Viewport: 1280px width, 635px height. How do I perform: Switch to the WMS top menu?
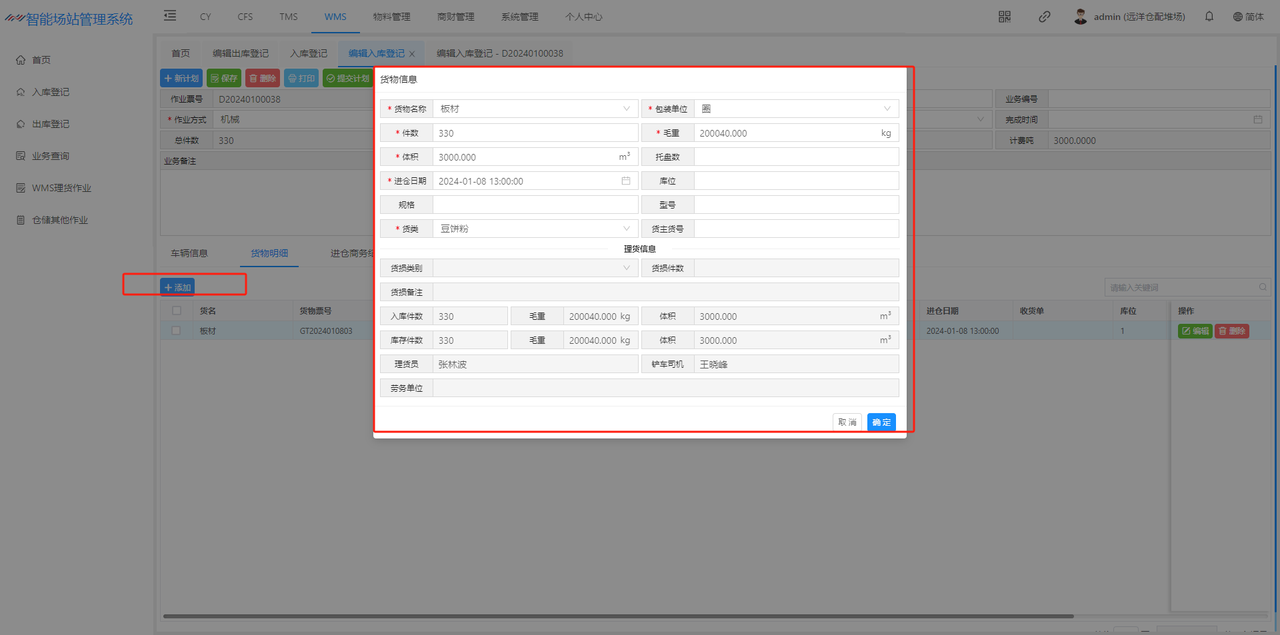[x=335, y=17]
